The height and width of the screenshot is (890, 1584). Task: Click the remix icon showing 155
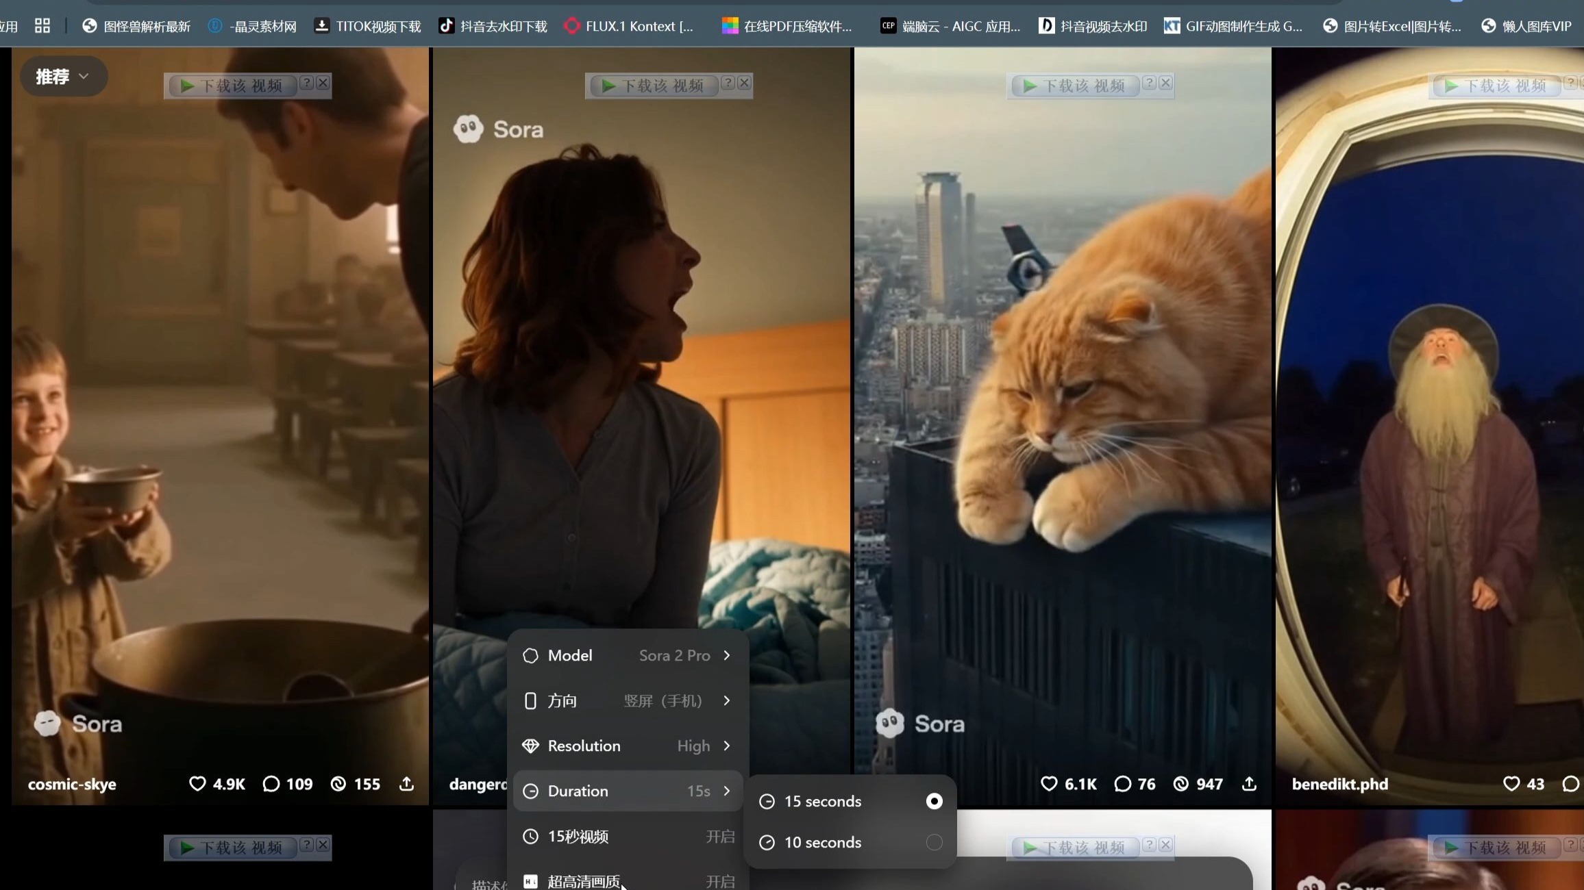pos(338,784)
